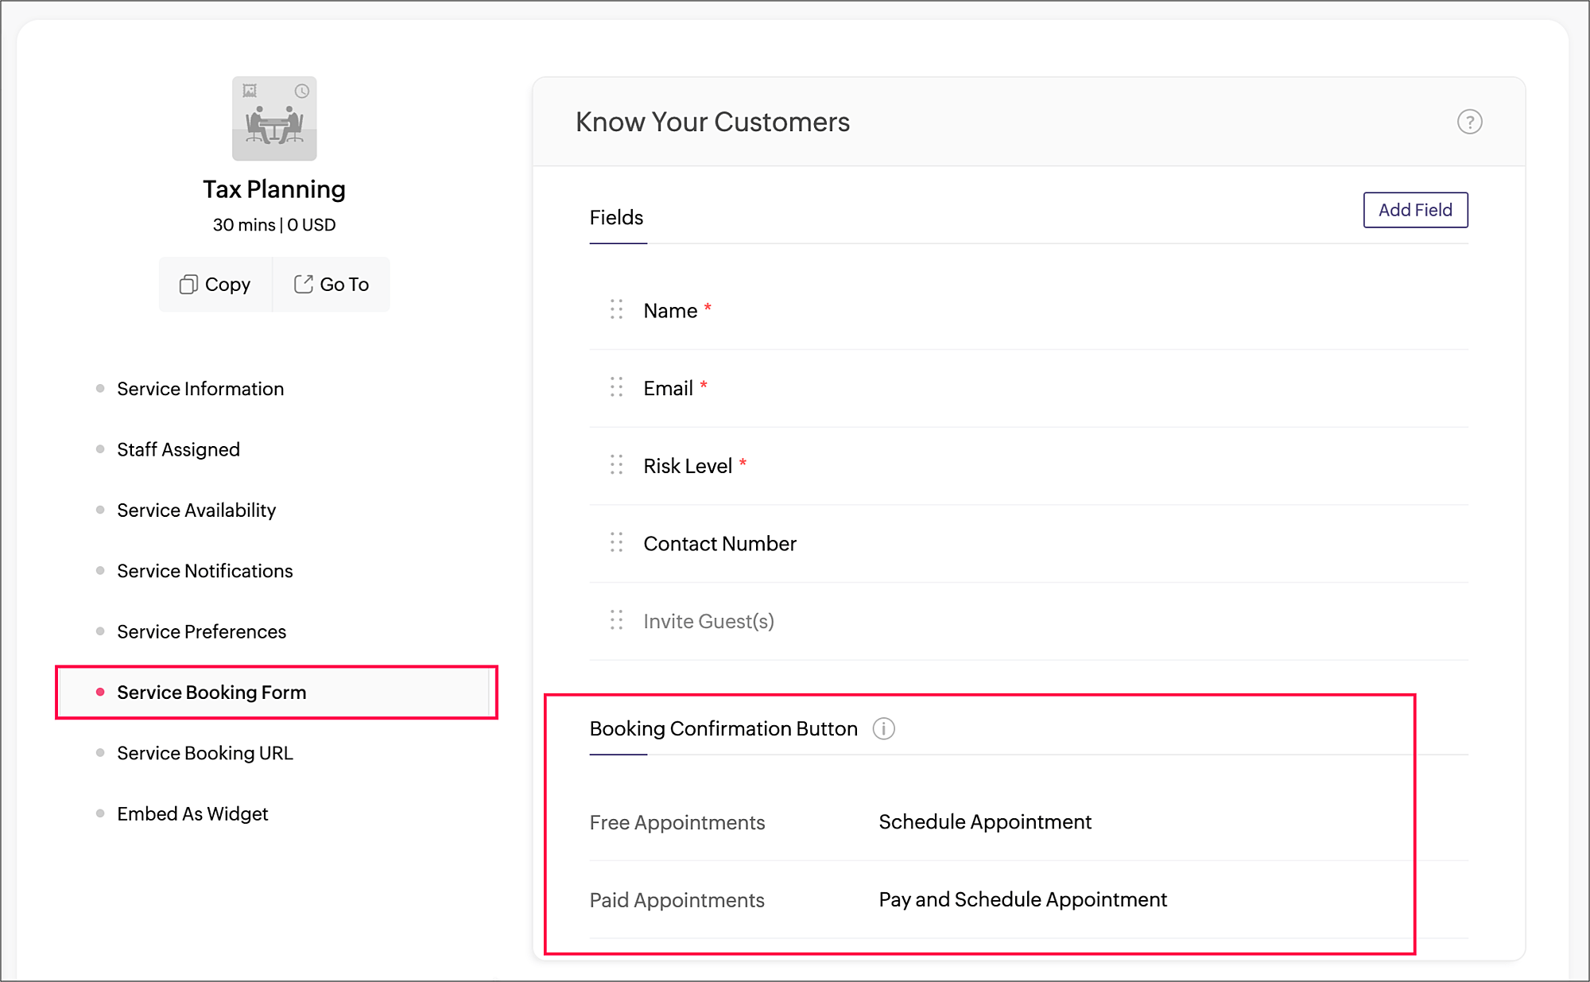This screenshot has height=982, width=1590.
Task: Select Embed As Widget option
Action: (x=192, y=813)
